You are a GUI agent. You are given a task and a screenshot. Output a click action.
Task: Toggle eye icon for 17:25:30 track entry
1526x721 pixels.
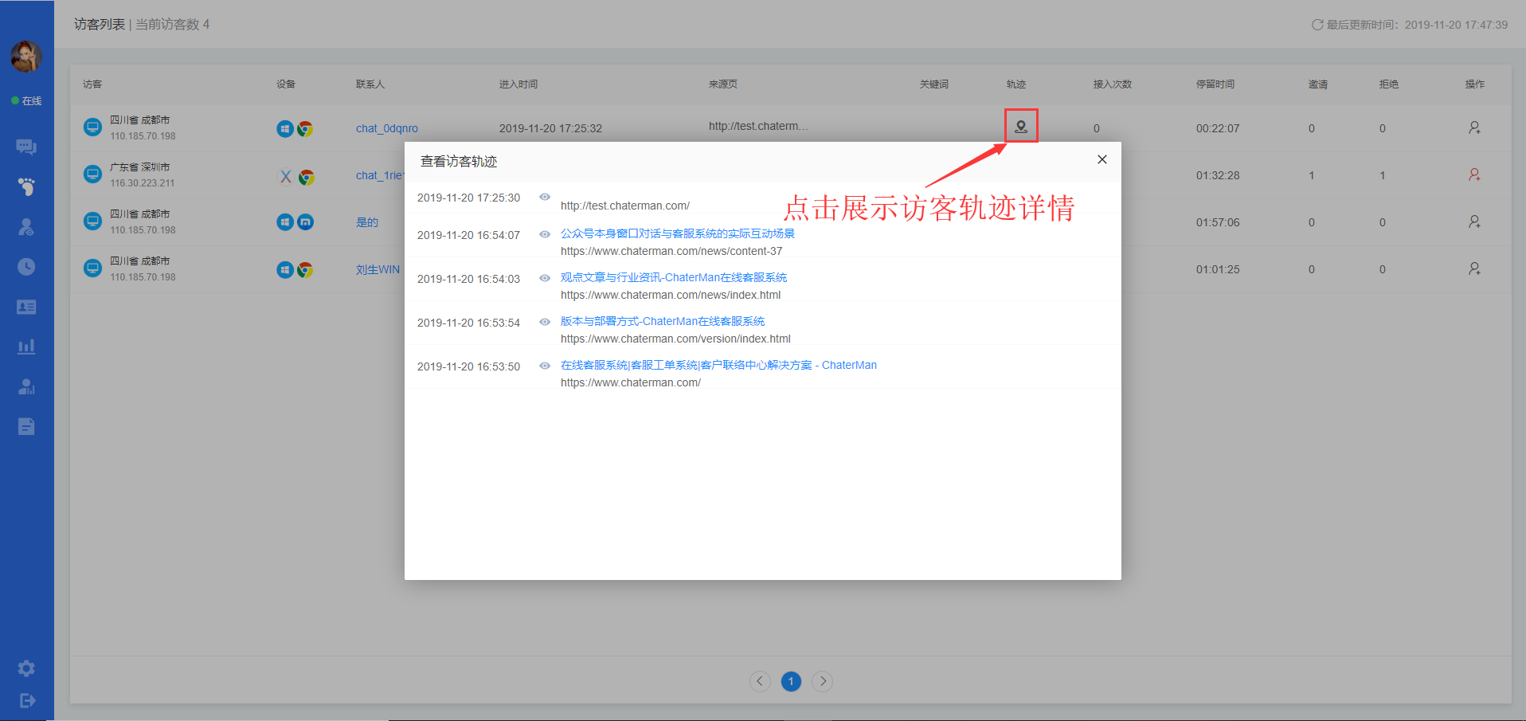(x=545, y=197)
